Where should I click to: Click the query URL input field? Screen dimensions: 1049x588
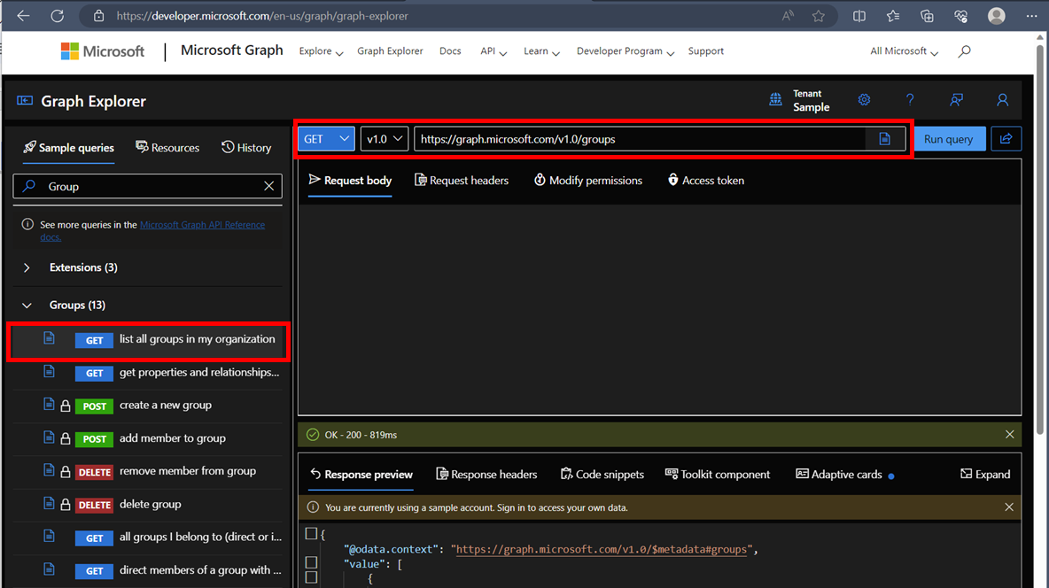tap(639, 139)
